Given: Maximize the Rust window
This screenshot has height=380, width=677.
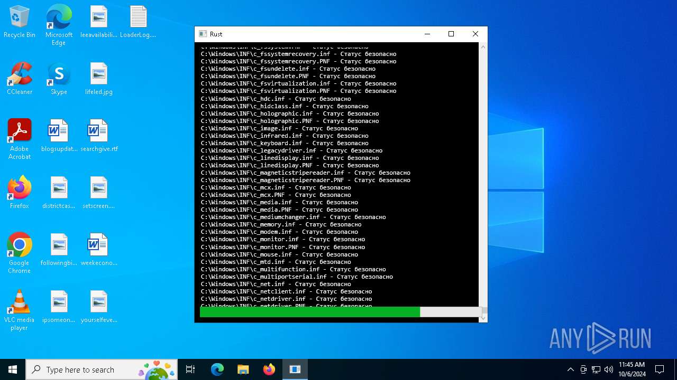Looking at the screenshot, I should point(451,34).
